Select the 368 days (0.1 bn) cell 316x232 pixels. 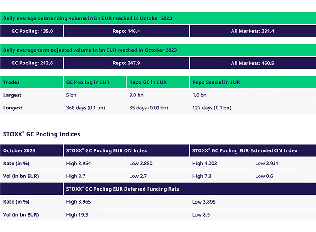[87, 108]
